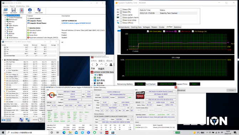
Task: Click the blue graph selector bar left of the chart
Action: [119, 31]
